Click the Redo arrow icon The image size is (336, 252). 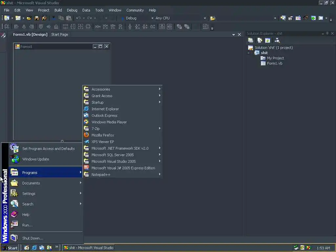[x=90, y=18]
